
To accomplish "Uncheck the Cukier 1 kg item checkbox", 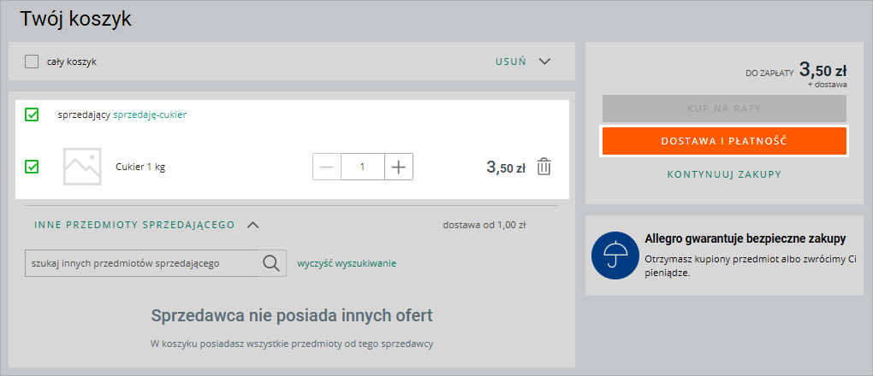I will pos(32,167).
